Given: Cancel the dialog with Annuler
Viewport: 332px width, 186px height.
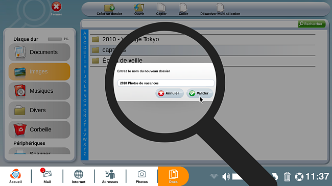Looking at the screenshot, I should (x=170, y=93).
